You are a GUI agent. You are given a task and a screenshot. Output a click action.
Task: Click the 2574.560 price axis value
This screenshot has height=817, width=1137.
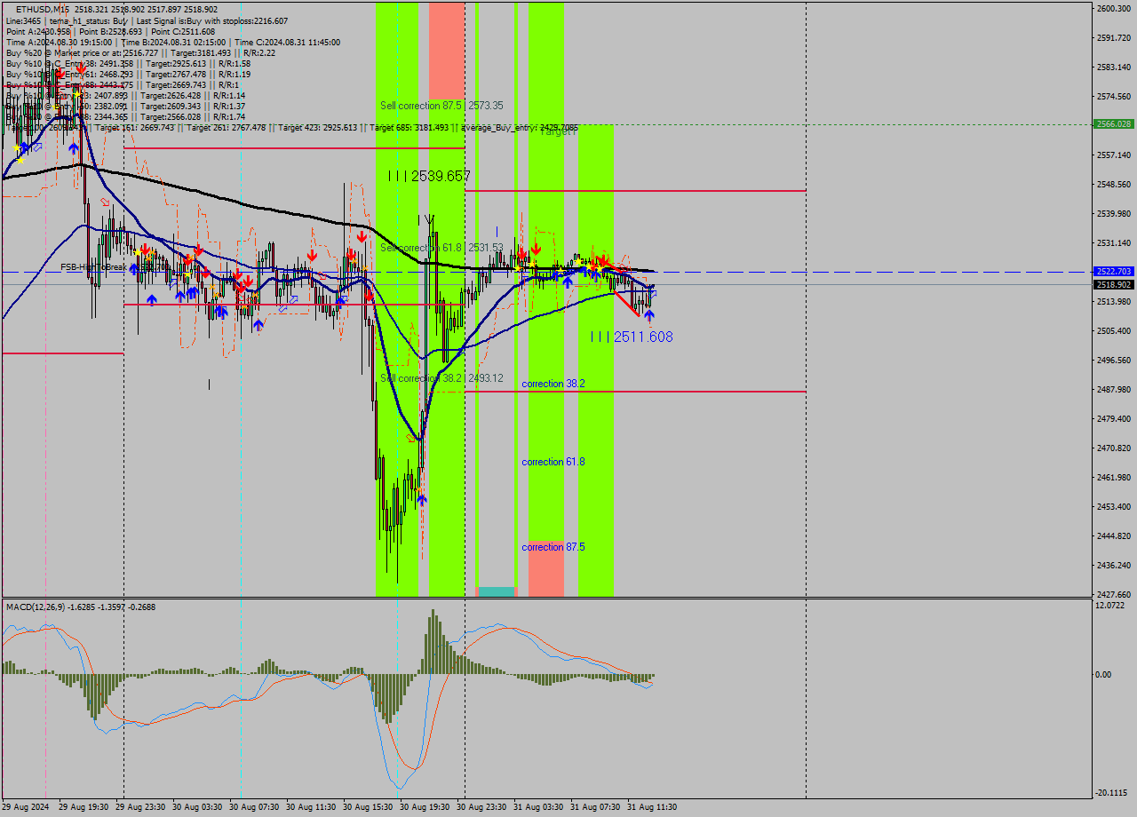tap(1114, 96)
